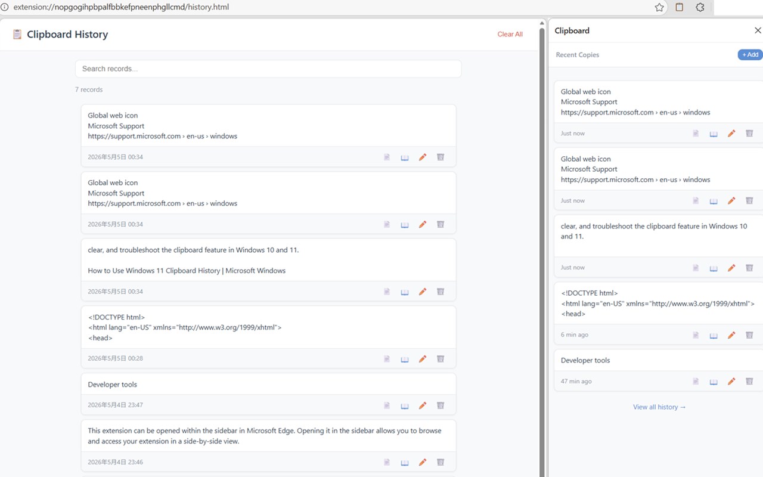Delete the 'This extension can be opened' record

441,462
